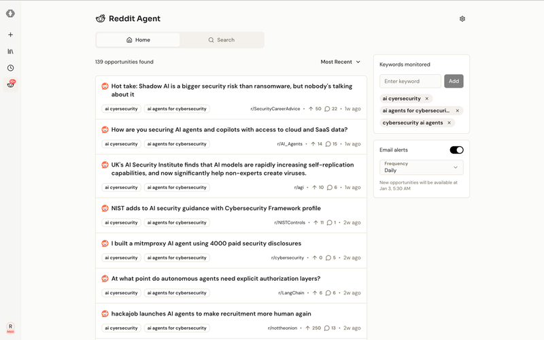544x340 pixels.
Task: Click r/agi subreddit name
Action: coord(299,188)
